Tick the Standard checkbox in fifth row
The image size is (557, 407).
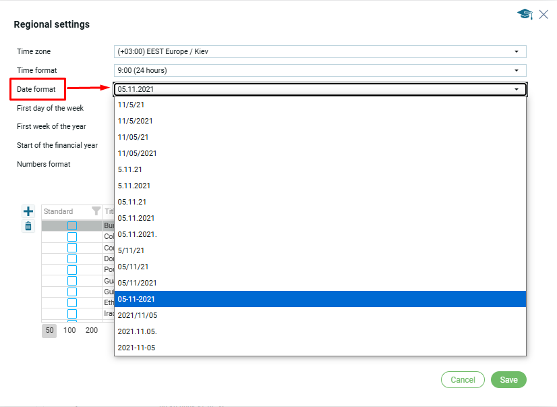point(72,269)
